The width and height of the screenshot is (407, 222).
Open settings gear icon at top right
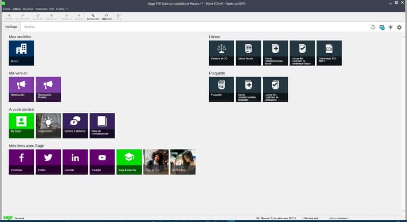(399, 27)
